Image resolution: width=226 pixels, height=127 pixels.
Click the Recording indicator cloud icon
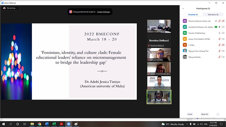point(4,8)
